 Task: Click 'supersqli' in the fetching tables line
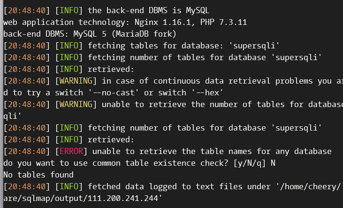coord(254,46)
